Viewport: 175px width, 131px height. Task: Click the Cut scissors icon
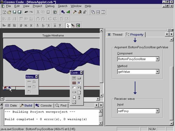click(38, 12)
